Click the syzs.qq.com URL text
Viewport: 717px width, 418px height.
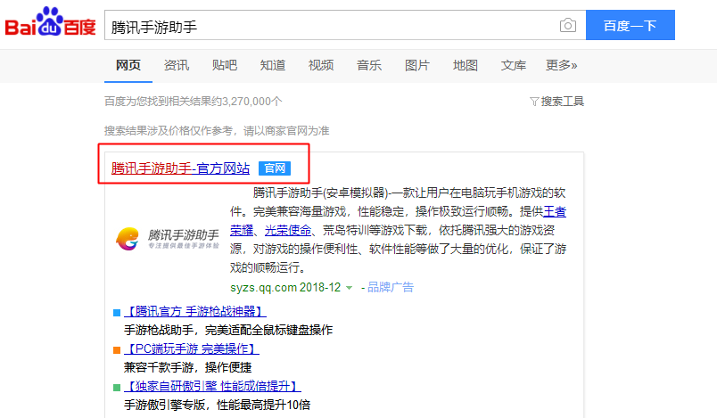263,287
